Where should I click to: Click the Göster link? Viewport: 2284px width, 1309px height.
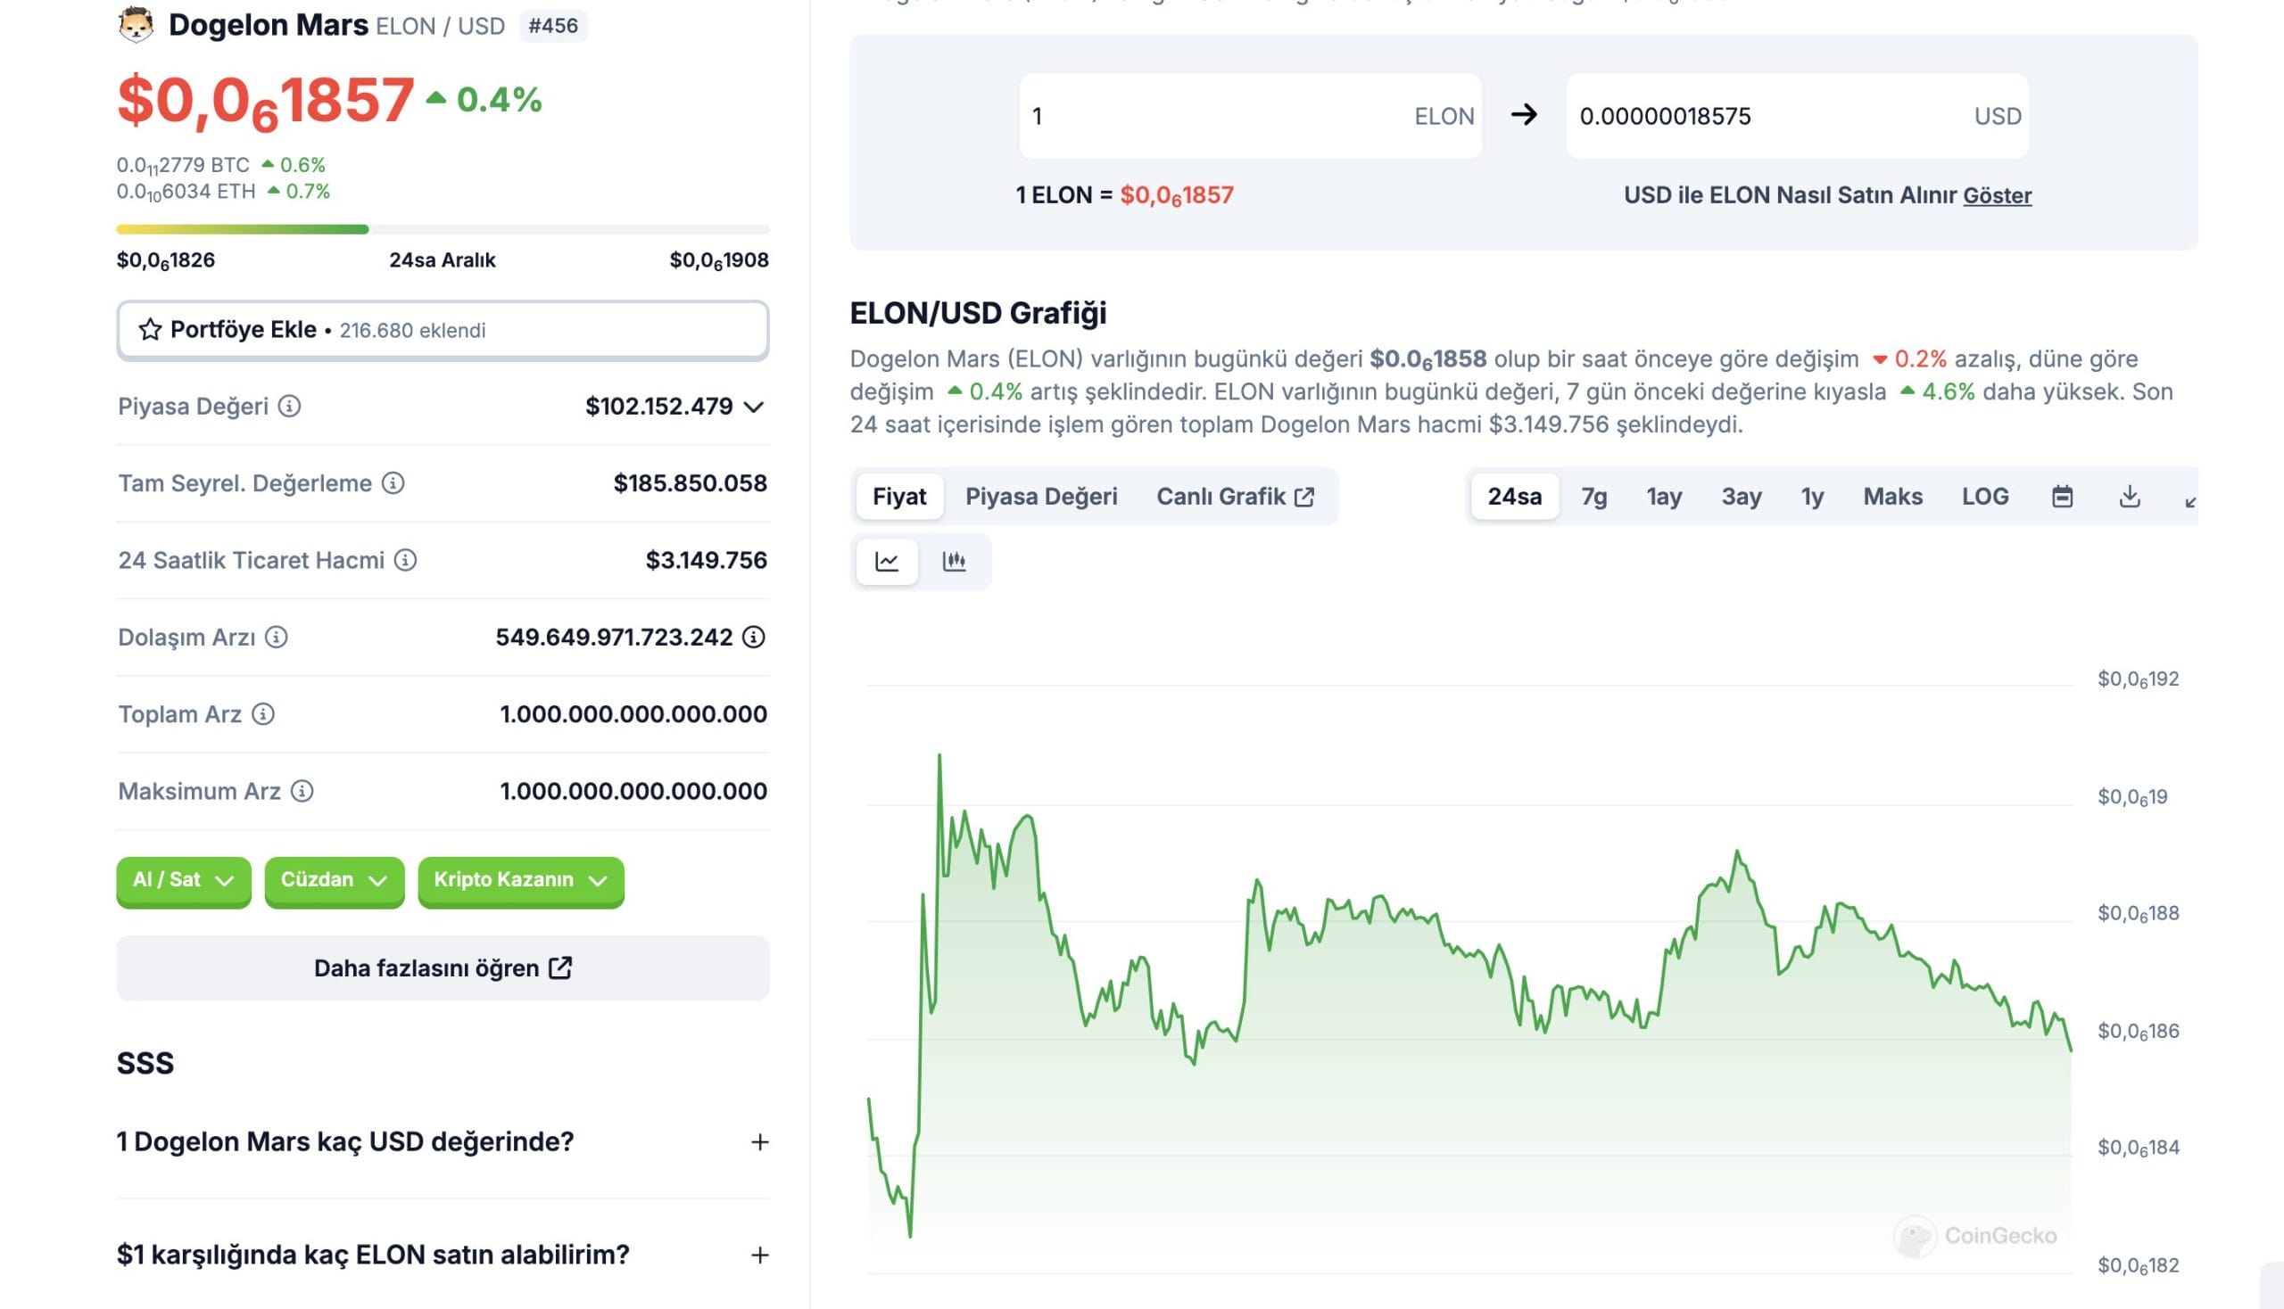[x=1996, y=195]
